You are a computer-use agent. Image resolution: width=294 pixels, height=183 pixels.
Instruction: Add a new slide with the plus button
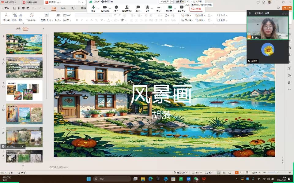click(x=23, y=166)
